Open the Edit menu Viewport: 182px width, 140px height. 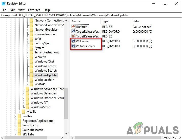coord(12,10)
